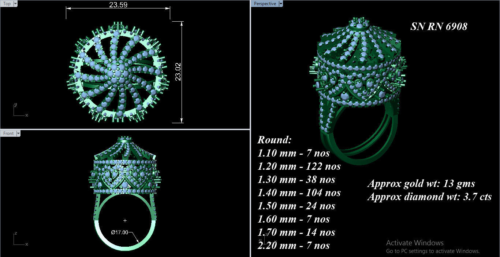
Task: Click the '1.40 mm - 104 nos' line
Action: click(x=299, y=192)
